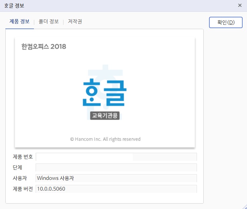Click the 한컴오피스 2018 title text
This screenshot has height=209, width=247.
pos(44,47)
